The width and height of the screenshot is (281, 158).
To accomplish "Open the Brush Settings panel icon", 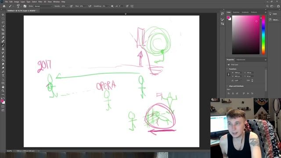I will [x=25, y=6].
